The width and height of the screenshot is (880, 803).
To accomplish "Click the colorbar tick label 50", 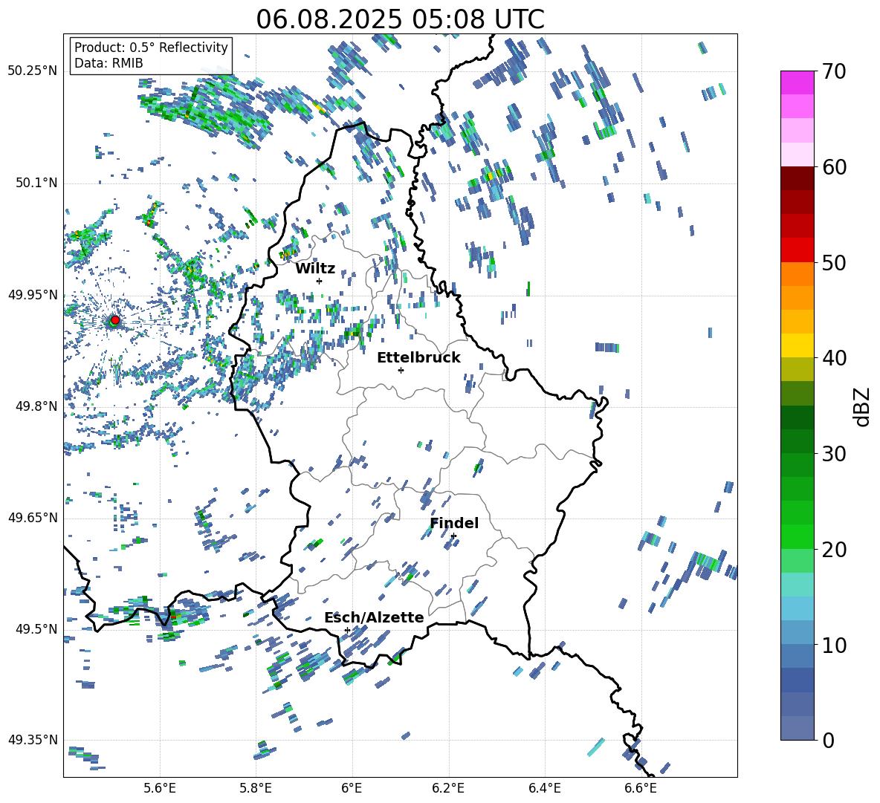I will tap(834, 262).
